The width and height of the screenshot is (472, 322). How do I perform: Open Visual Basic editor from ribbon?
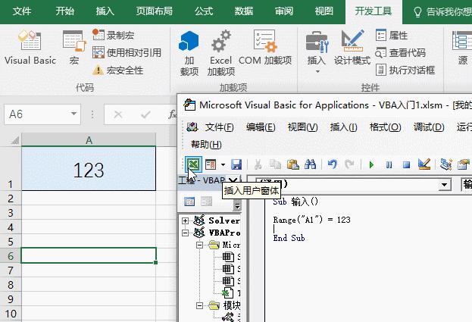click(x=30, y=48)
